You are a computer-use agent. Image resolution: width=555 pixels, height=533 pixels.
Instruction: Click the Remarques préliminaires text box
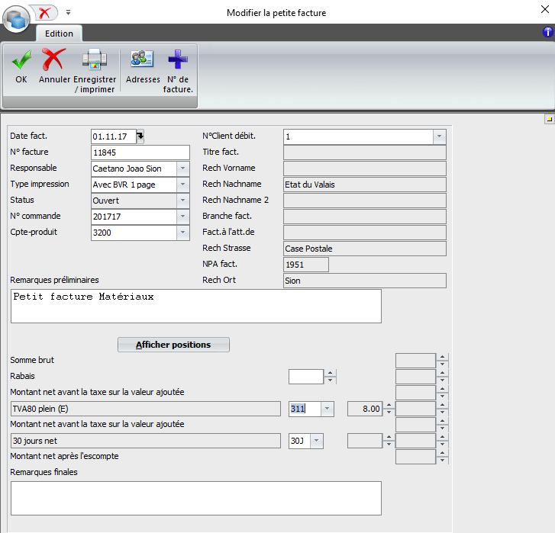[196, 306]
